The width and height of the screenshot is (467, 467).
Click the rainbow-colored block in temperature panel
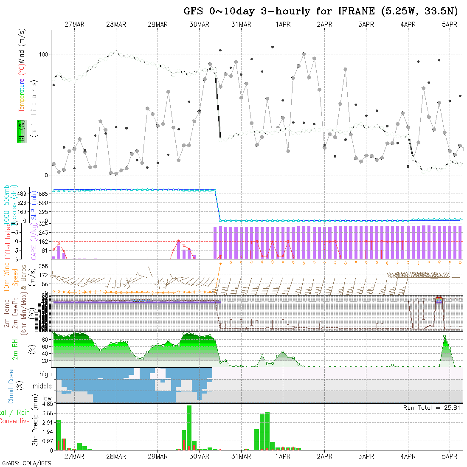click(439, 299)
